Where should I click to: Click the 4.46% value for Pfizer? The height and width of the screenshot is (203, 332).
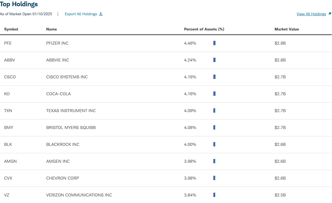click(x=190, y=43)
